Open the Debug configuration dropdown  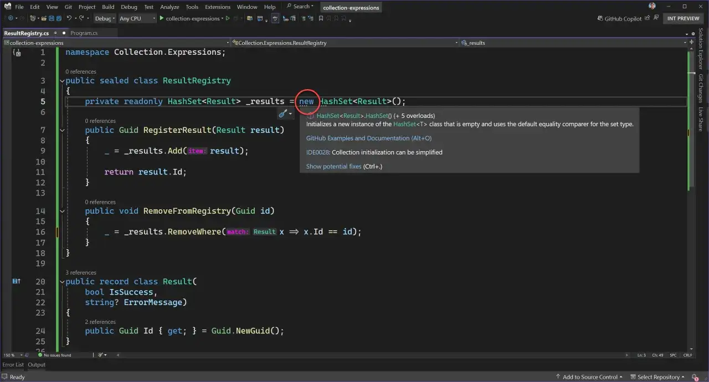105,18
